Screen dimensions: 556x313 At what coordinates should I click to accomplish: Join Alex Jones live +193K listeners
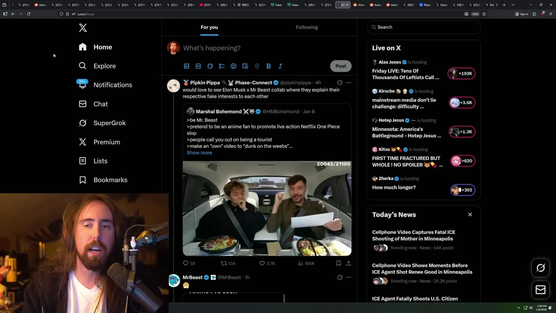(461, 73)
